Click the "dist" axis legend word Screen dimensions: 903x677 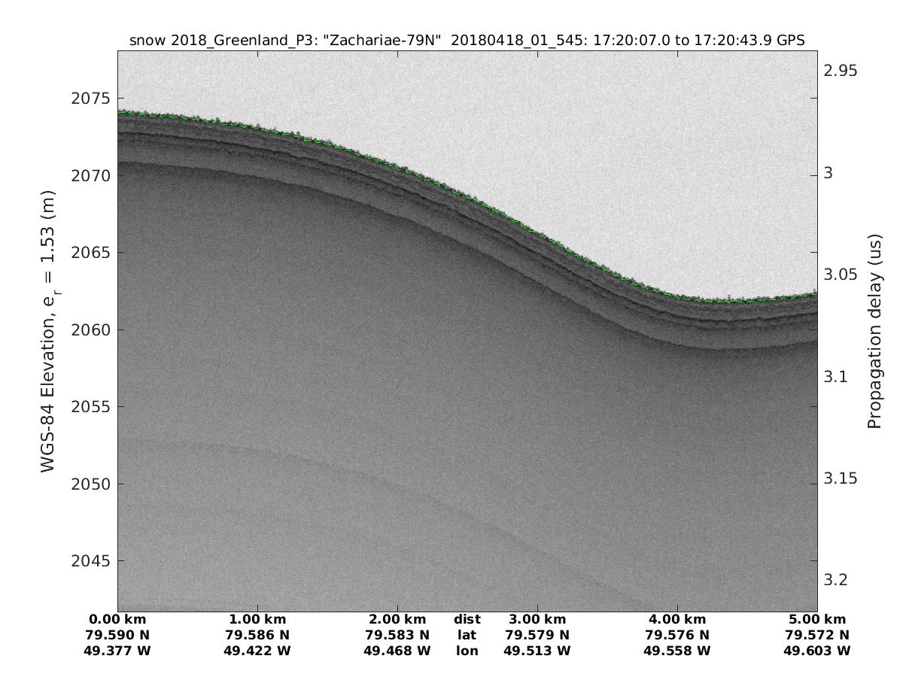pyautogui.click(x=467, y=620)
